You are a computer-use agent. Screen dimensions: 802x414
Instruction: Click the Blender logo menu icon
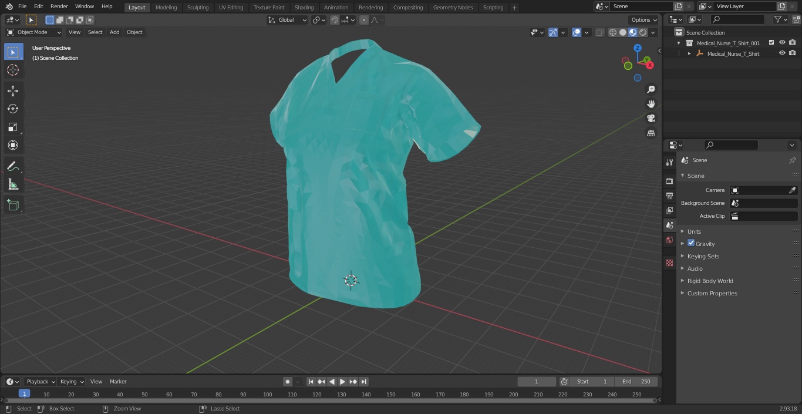9,6
